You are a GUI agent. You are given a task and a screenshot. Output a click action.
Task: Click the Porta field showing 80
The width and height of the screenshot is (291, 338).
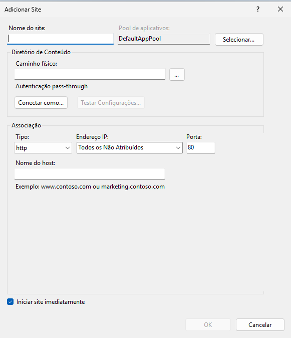201,147
